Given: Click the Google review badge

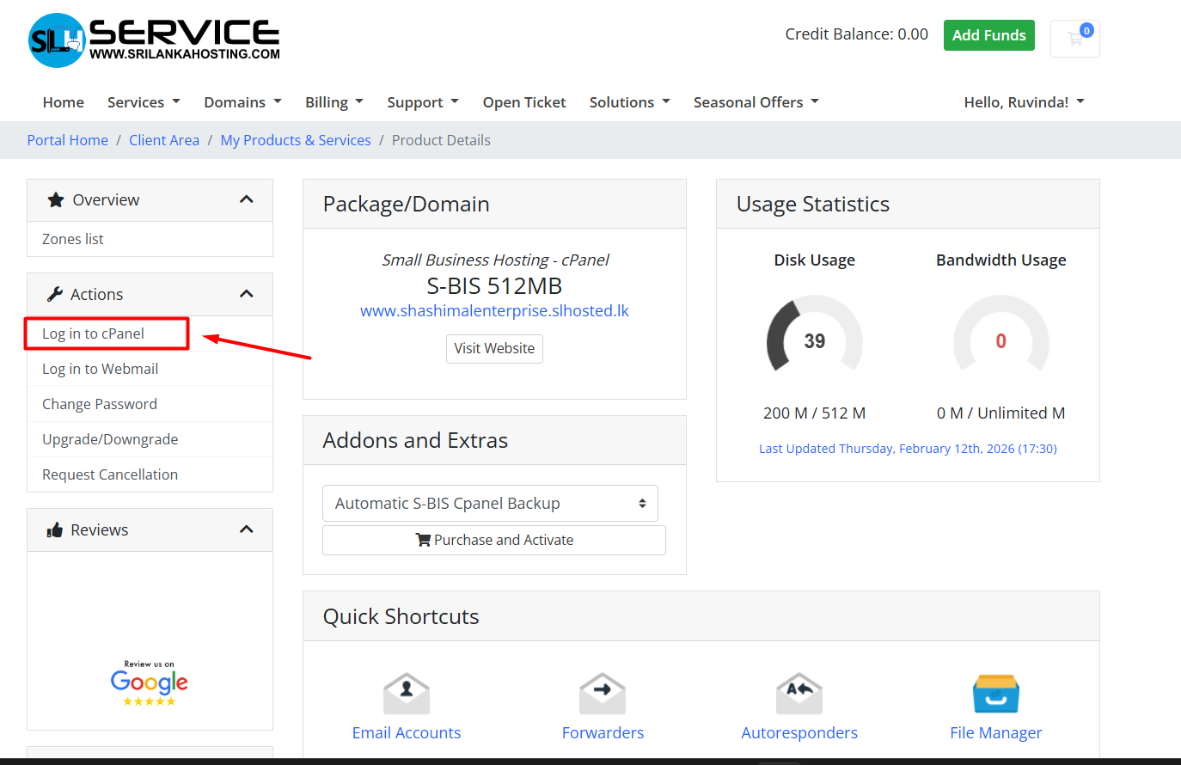Looking at the screenshot, I should (150, 683).
